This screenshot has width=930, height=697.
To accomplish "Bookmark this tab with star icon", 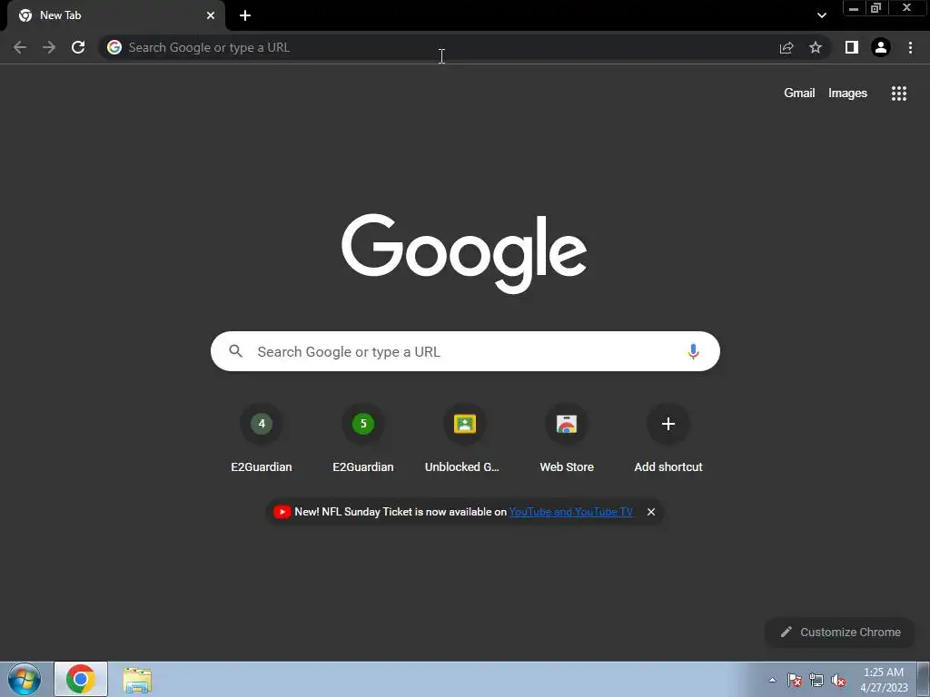I will tap(816, 47).
